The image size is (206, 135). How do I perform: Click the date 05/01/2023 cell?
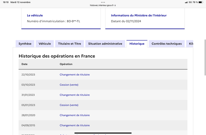click(x=28, y=105)
